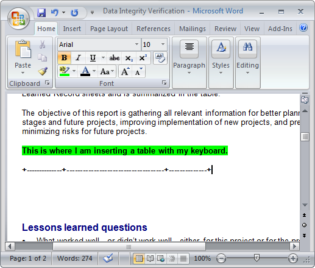This screenshot has height=268, width=315.
Task: Shrink font size
Action: point(138,71)
